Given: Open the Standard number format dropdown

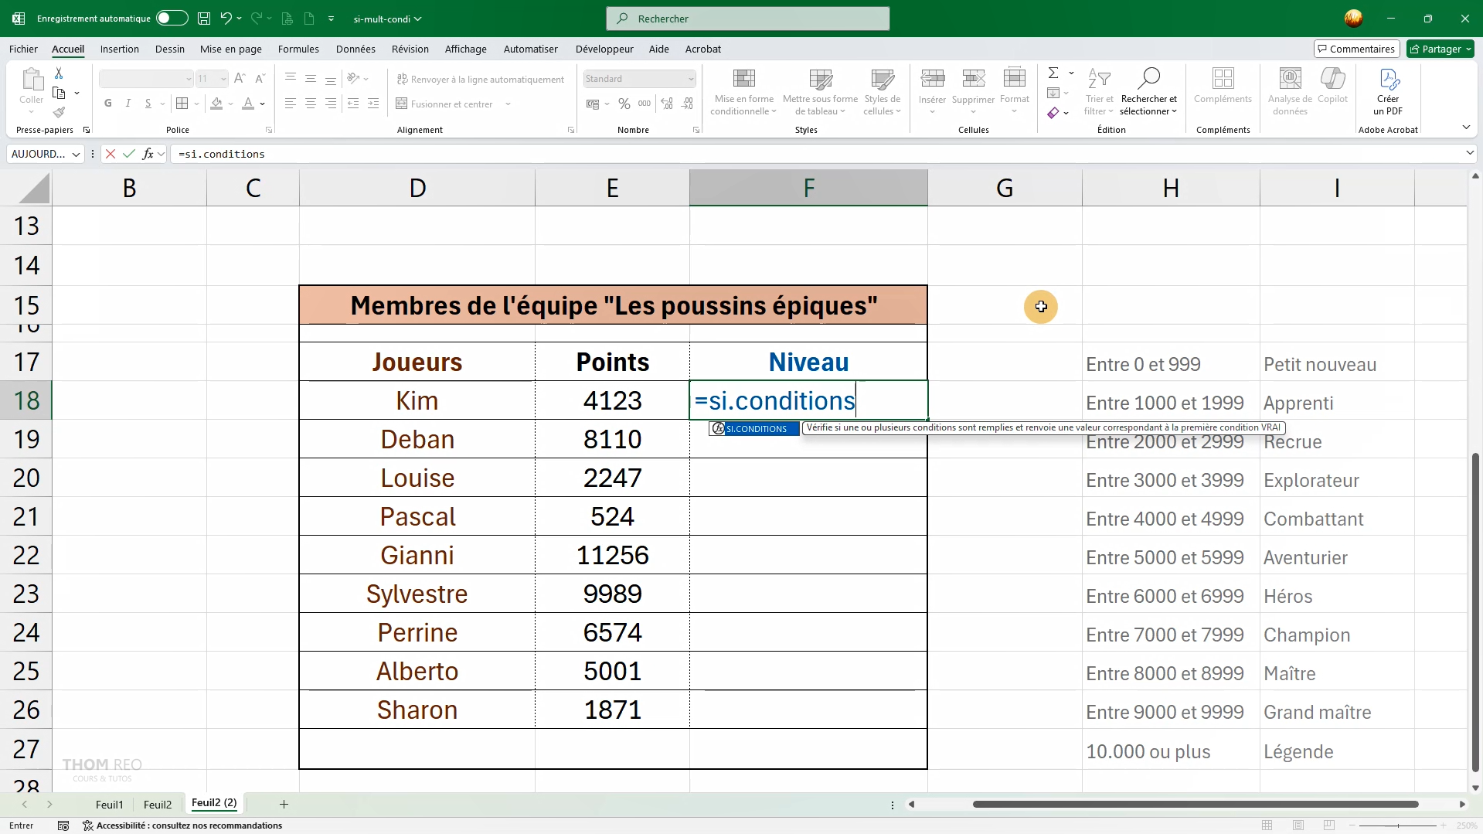Looking at the screenshot, I should pyautogui.click(x=690, y=79).
